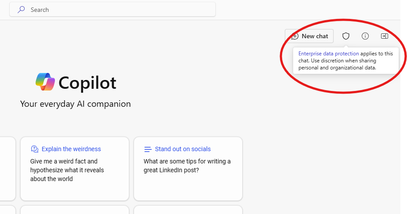This screenshot has width=407, height=214.
Task: Click the chat bubble icon beside Explain the weirdness
Action: click(35, 149)
